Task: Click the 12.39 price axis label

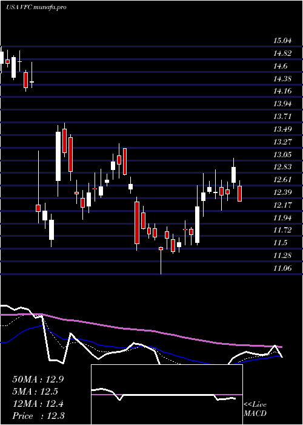Action: click(282, 192)
